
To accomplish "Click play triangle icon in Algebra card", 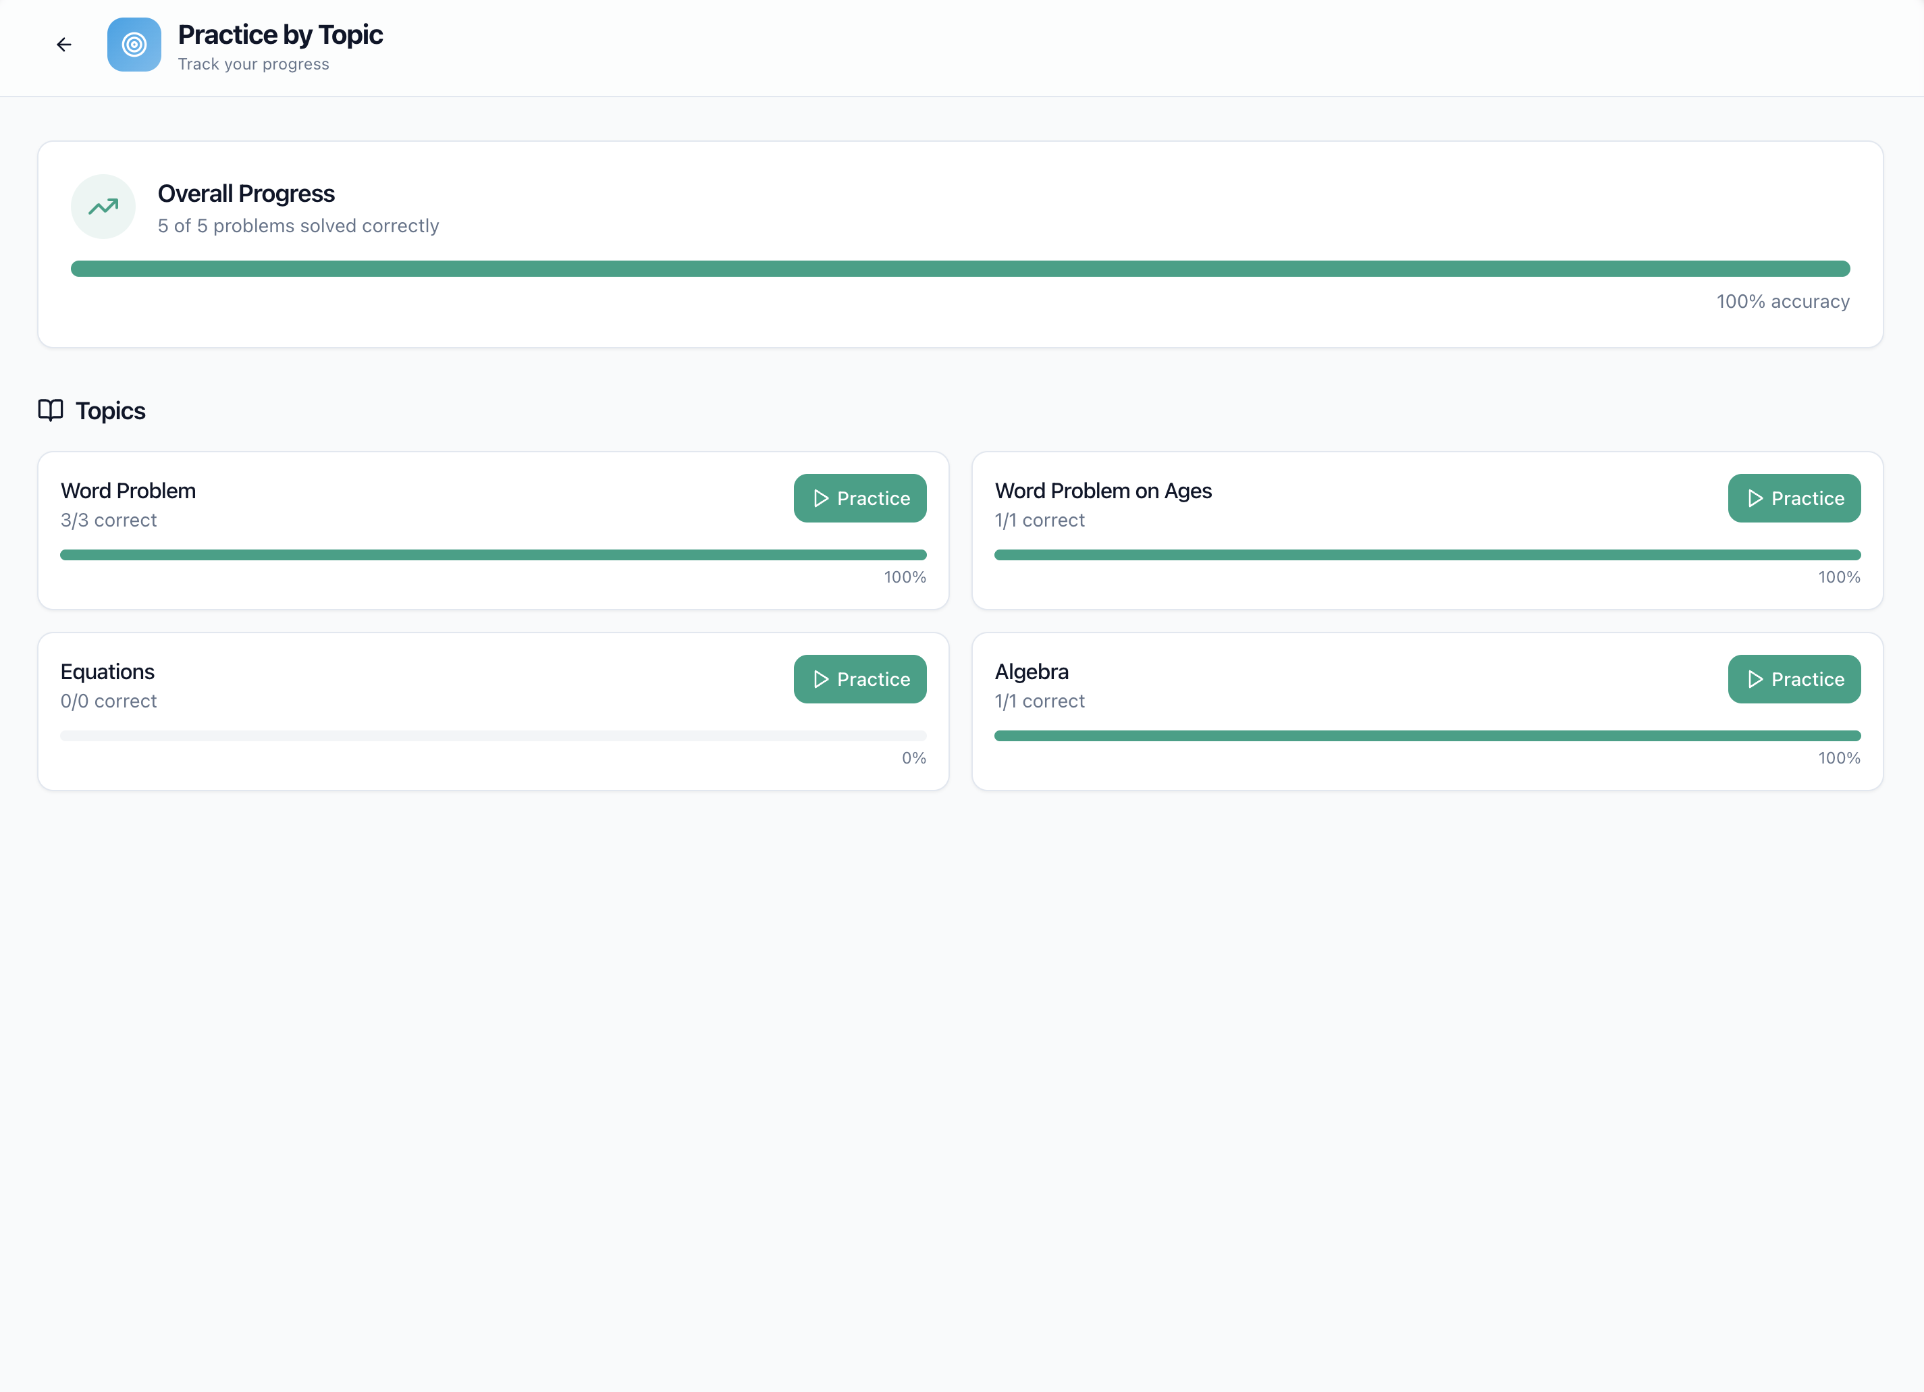I will tap(1755, 679).
